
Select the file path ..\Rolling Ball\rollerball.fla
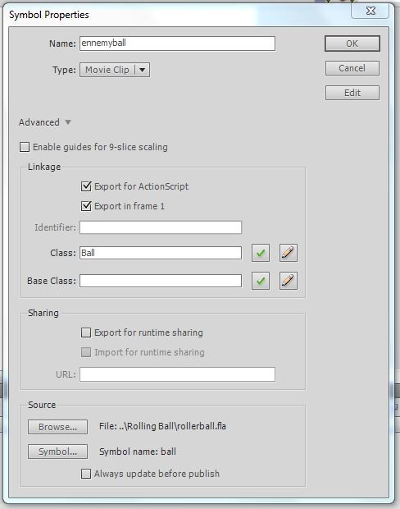172,426
